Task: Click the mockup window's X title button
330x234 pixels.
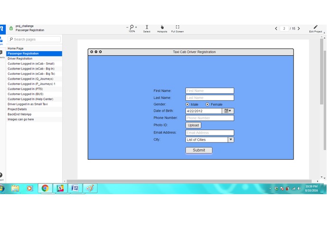Action: 100,52
